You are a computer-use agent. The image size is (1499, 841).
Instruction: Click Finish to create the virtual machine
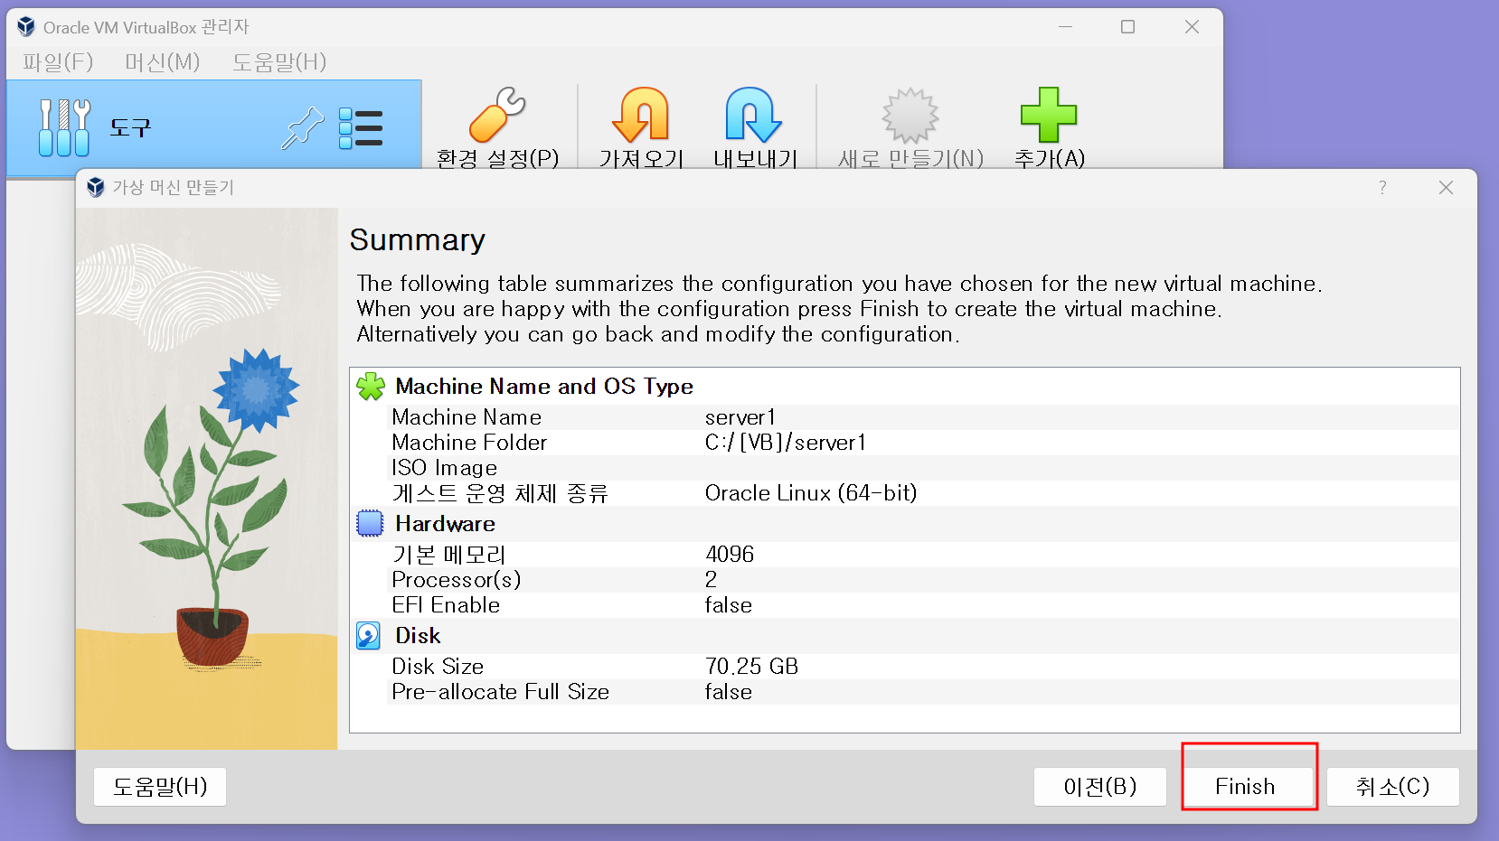coord(1247,787)
